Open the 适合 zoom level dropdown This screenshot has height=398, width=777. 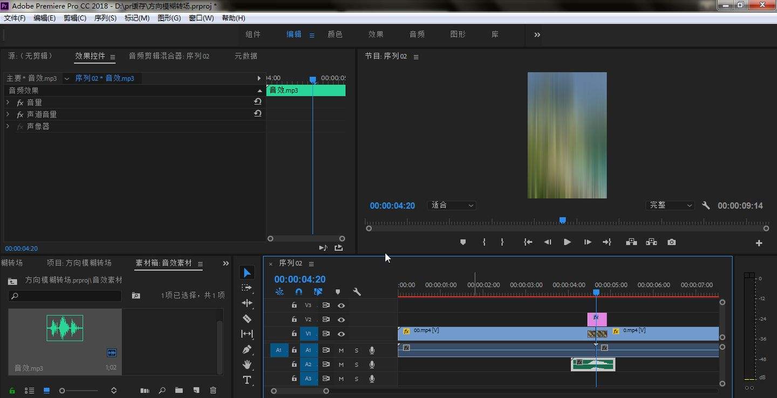point(452,205)
